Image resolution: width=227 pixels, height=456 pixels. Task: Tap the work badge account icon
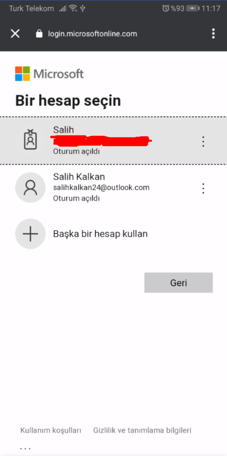[31, 139]
